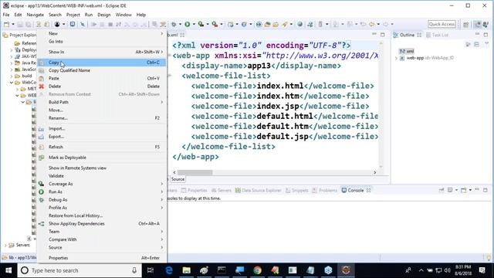Viewport: 494px width, 278px height.
Task: Click the taskbar search box
Action: pyautogui.click(x=80, y=270)
